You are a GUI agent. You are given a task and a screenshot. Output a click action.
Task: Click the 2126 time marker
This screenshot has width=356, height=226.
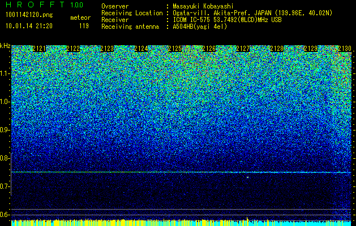click(209, 49)
